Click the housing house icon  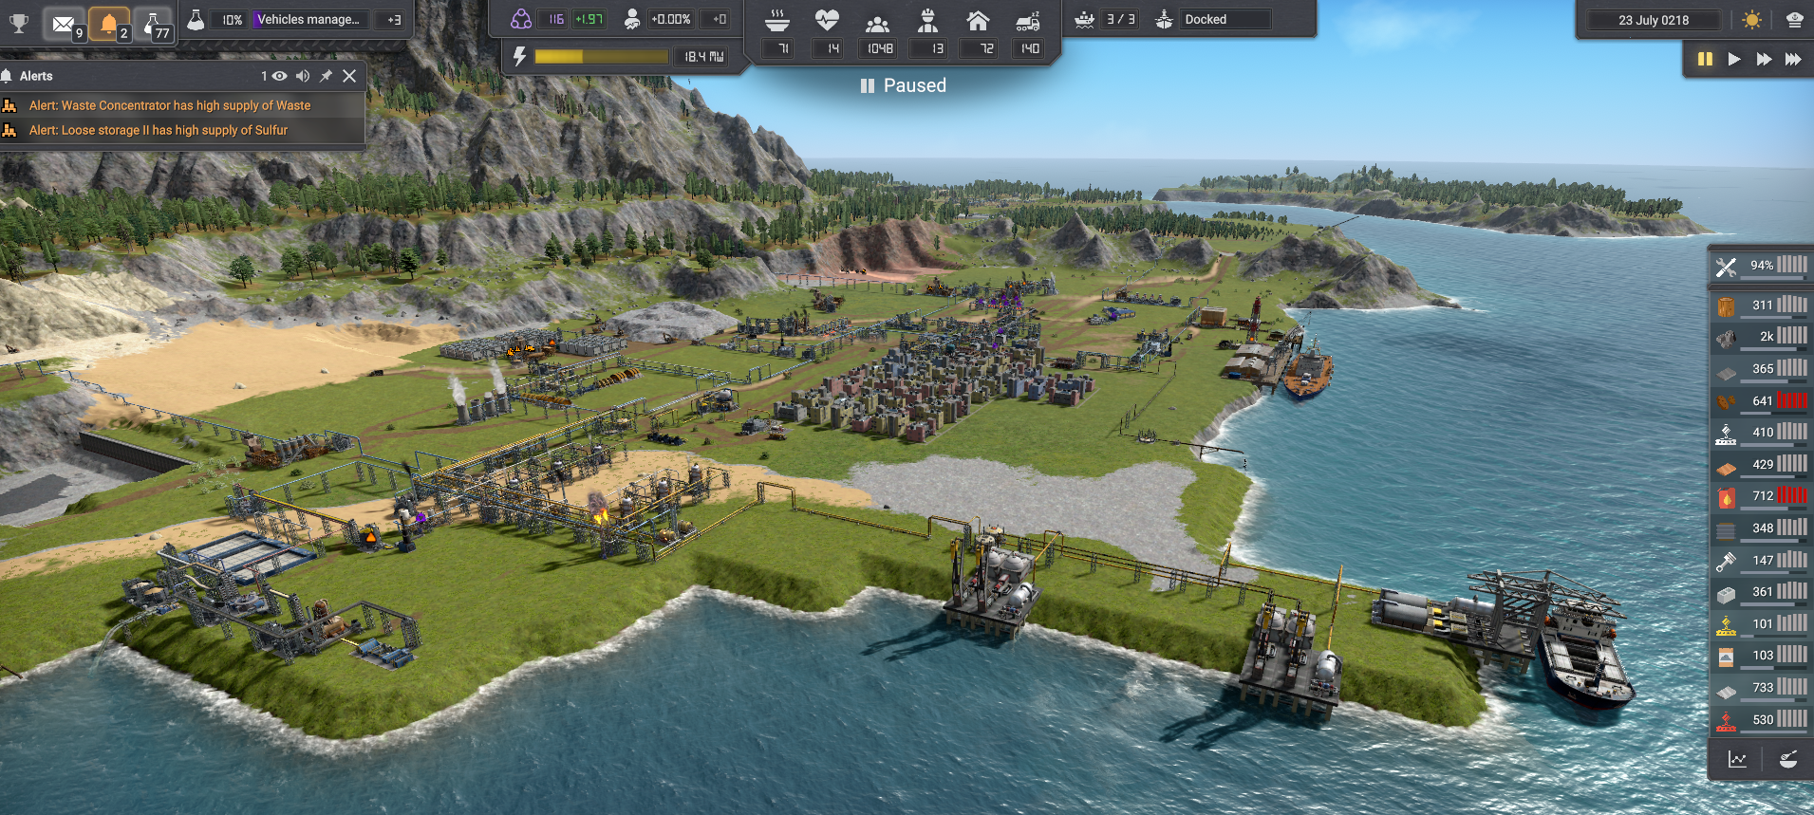point(978,20)
